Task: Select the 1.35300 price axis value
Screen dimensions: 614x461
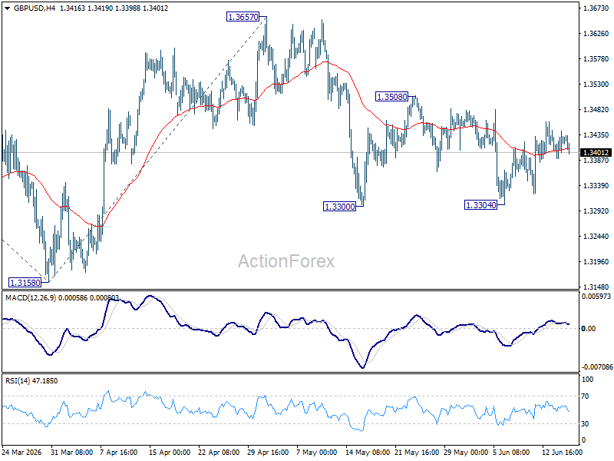Action: pyautogui.click(x=596, y=85)
